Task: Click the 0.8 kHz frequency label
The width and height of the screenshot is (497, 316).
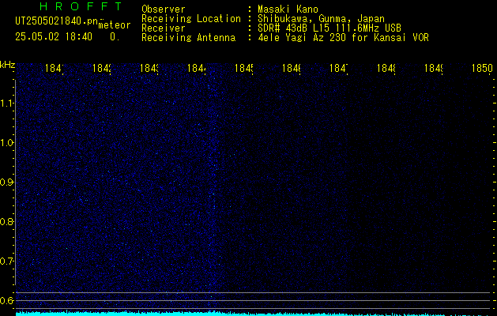Action: point(6,221)
